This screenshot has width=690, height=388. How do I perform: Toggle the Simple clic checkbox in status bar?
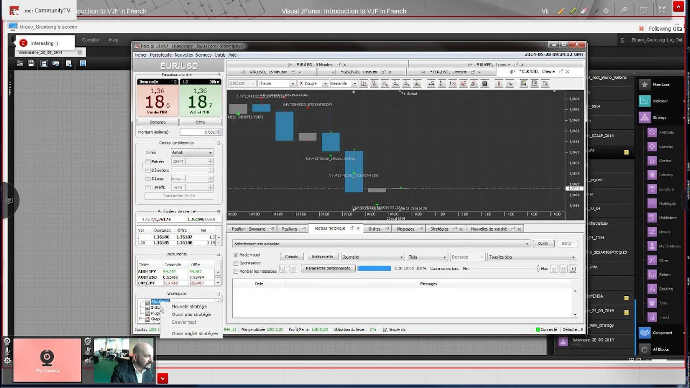tap(385, 329)
